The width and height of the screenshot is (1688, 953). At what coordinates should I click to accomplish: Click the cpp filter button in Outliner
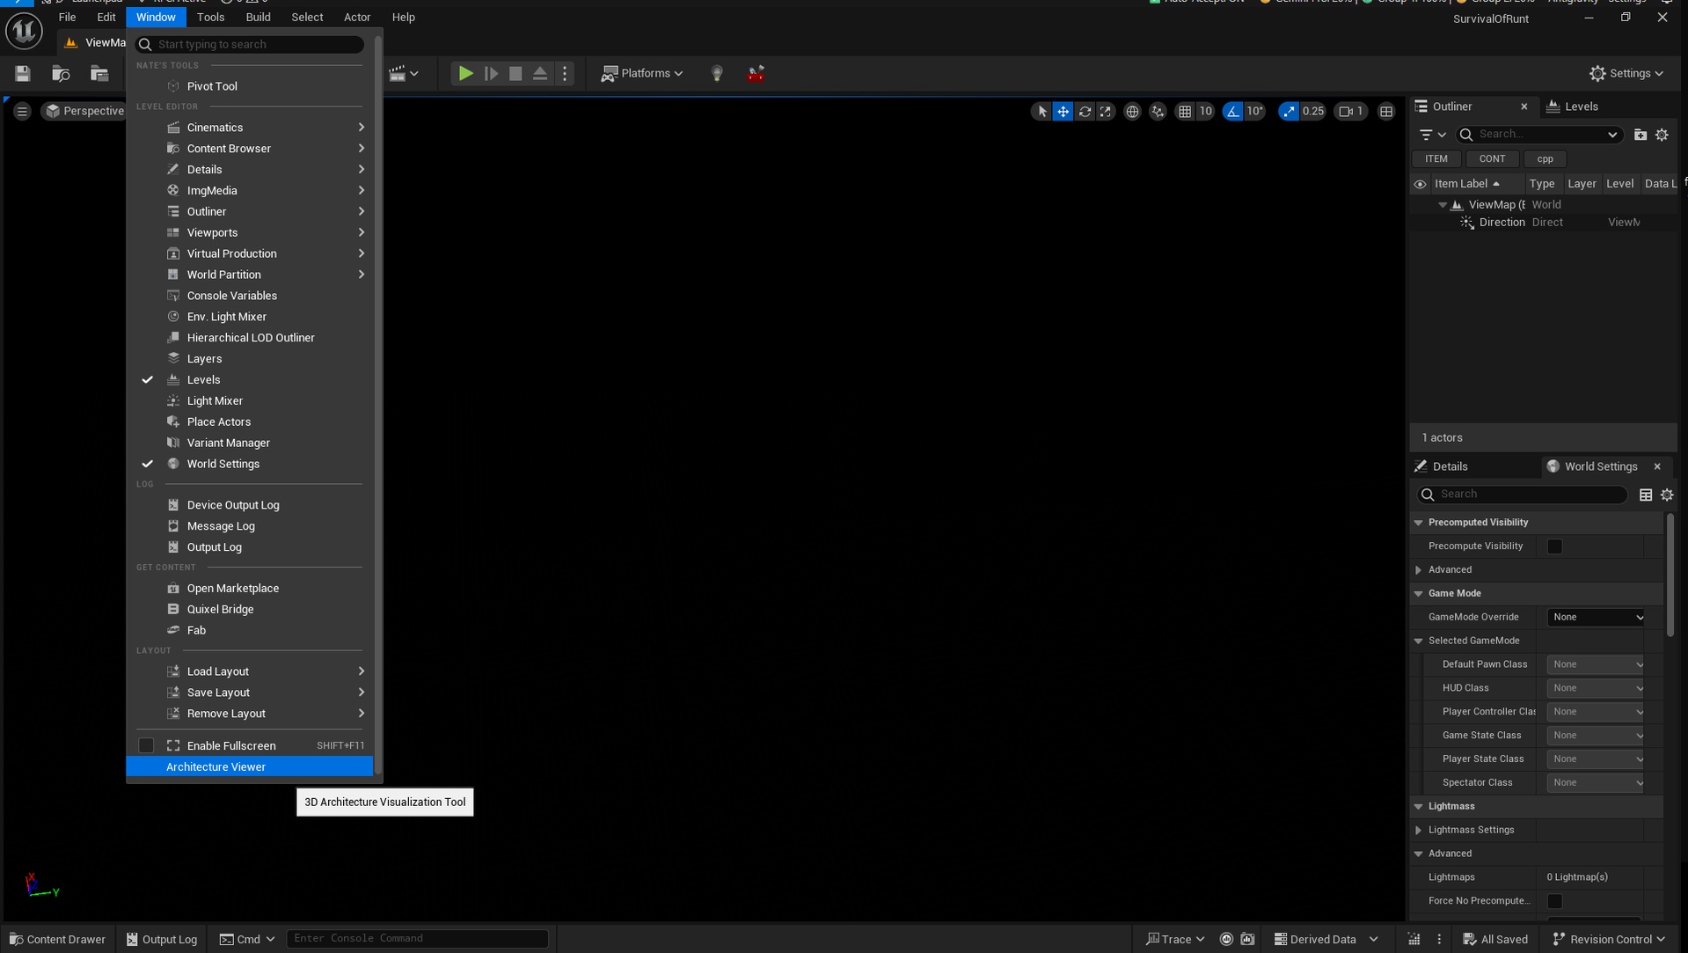pos(1545,159)
